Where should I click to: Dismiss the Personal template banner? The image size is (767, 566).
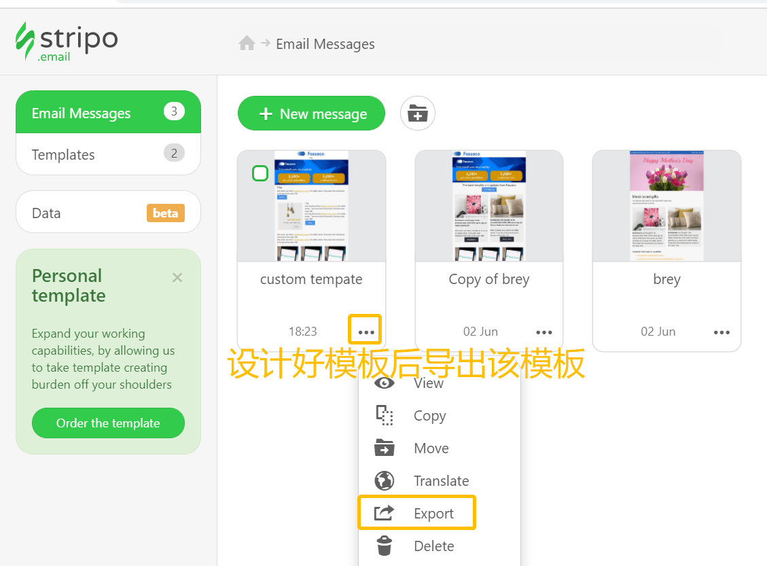pyautogui.click(x=177, y=277)
